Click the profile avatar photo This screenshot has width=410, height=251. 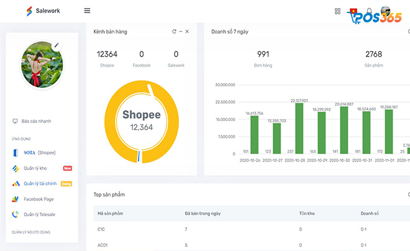click(42, 65)
